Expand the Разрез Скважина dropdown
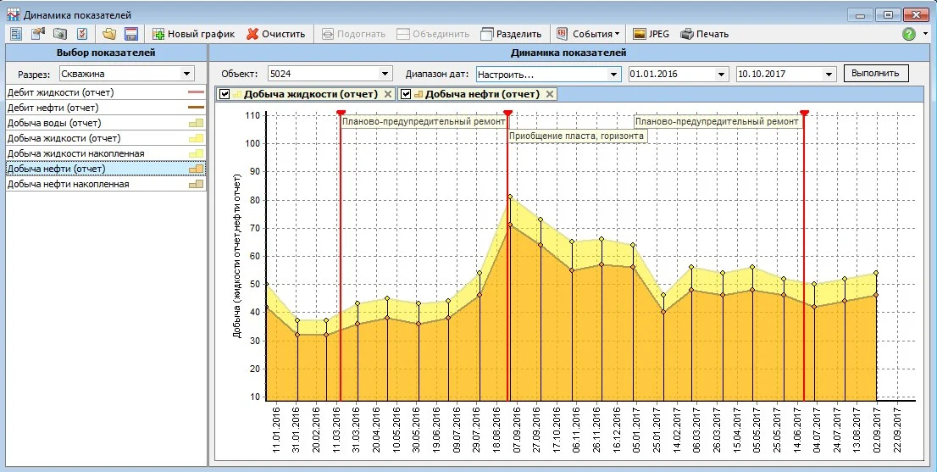Screen dimensions: 937x472 pyautogui.click(x=187, y=74)
